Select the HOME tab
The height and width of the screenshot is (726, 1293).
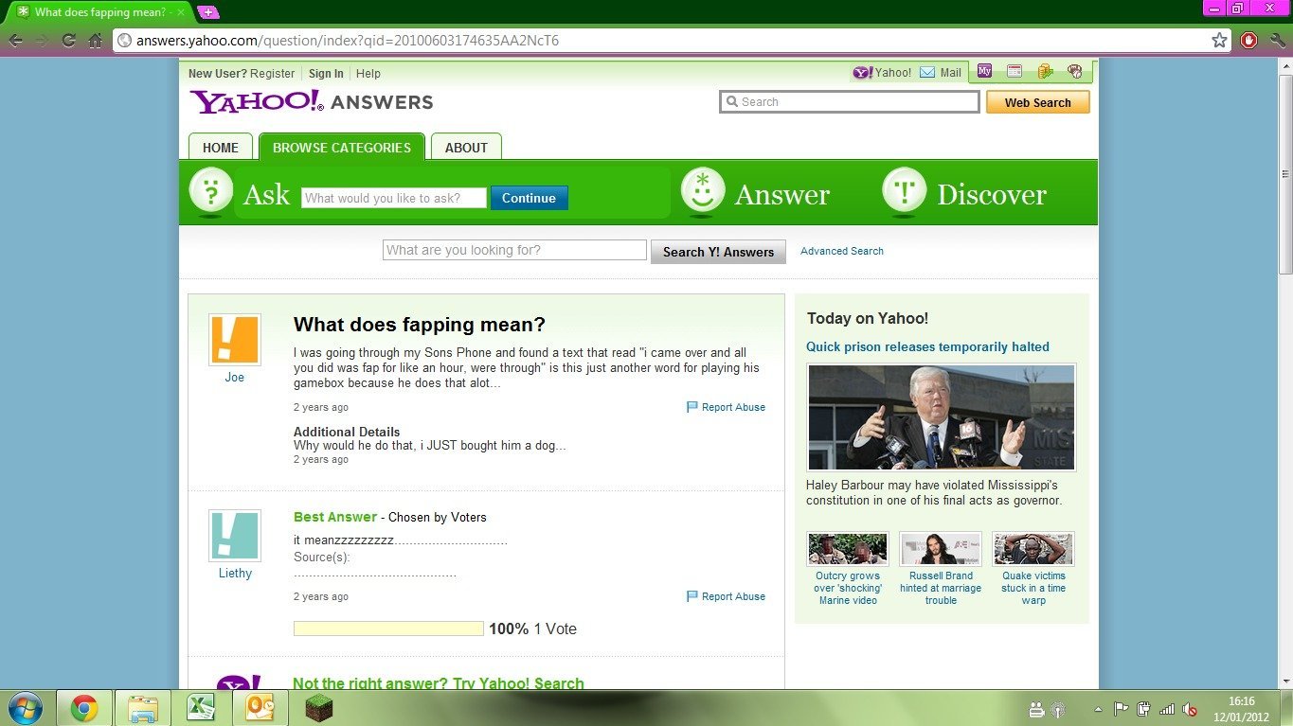point(221,147)
